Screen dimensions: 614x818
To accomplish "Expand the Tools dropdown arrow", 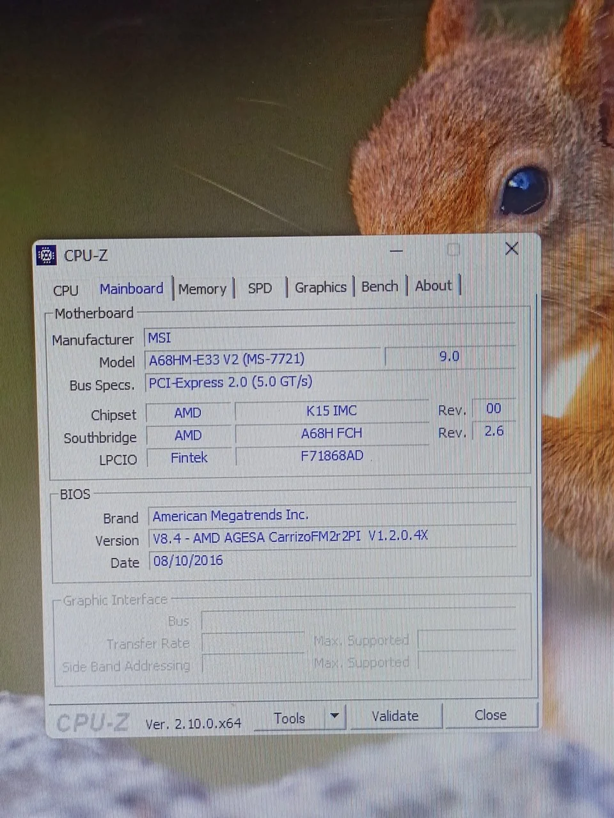I will pos(335,717).
